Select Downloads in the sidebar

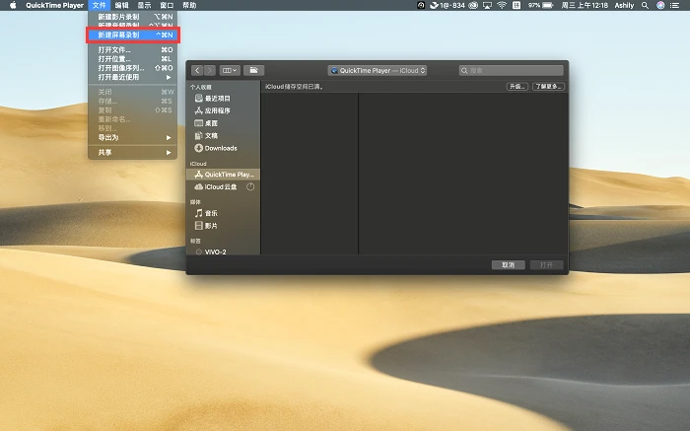[x=223, y=148]
